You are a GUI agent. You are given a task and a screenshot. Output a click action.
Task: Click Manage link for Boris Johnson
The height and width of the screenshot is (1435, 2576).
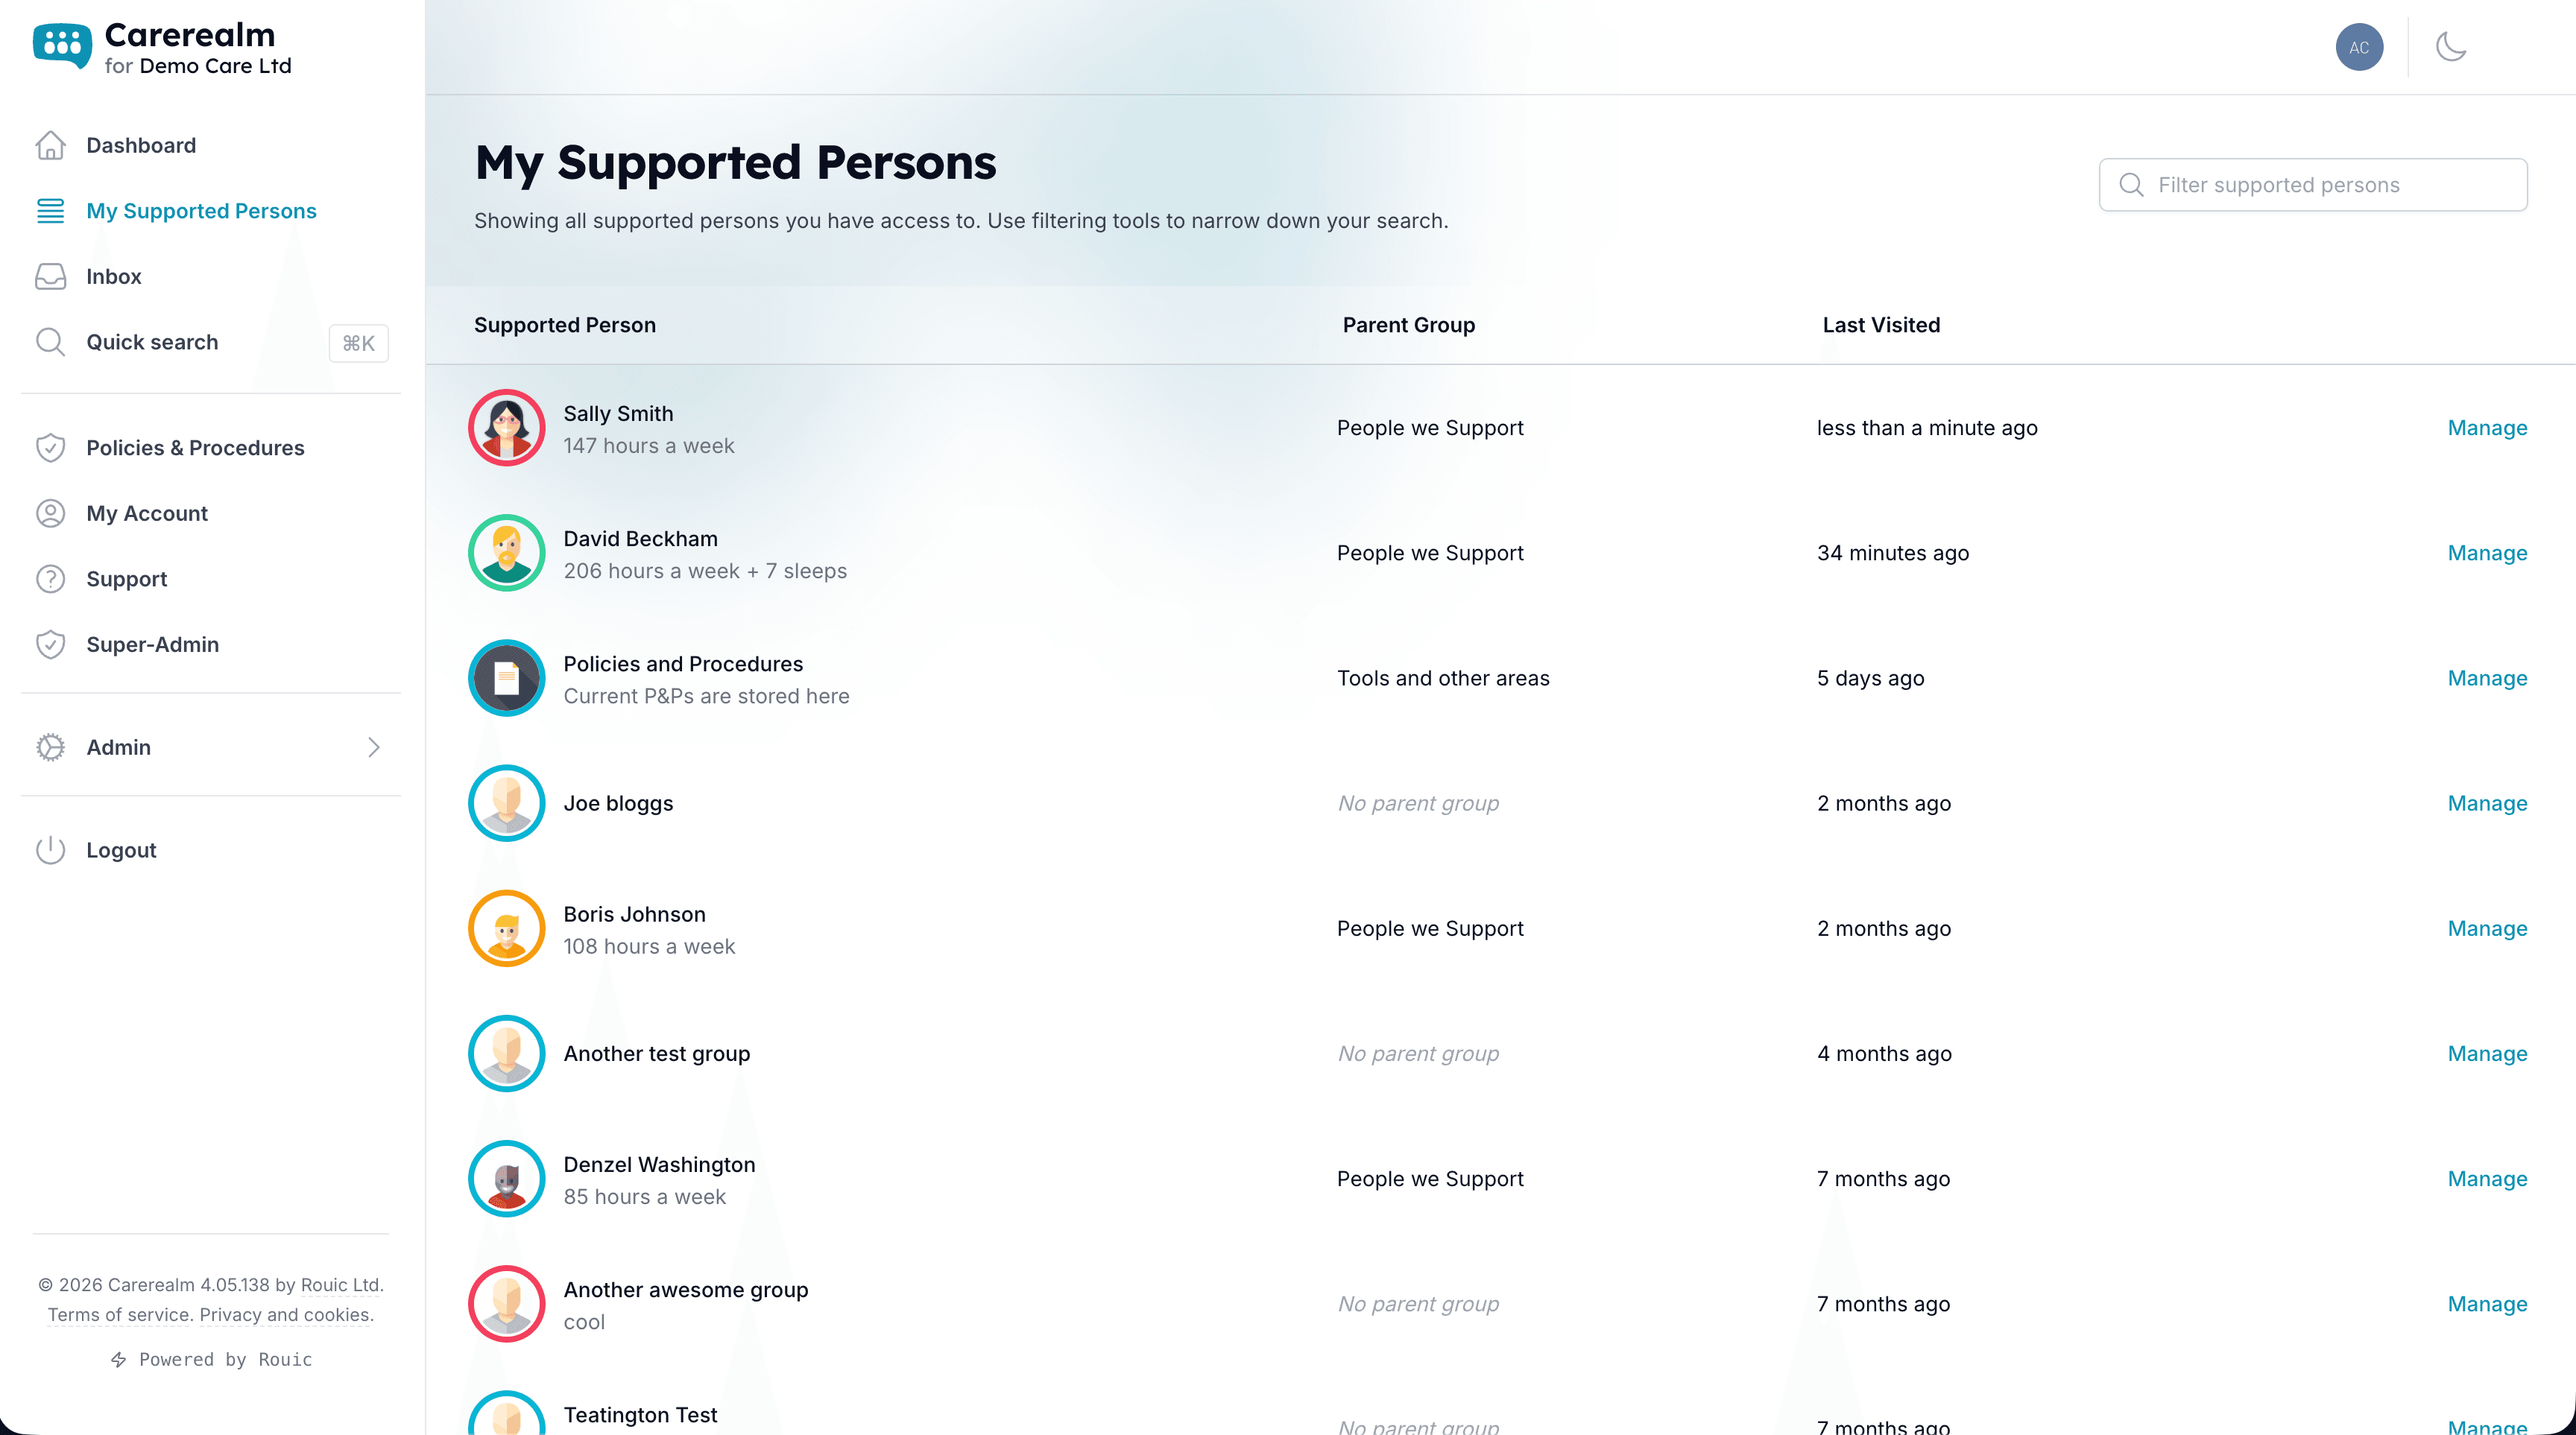tap(2487, 928)
